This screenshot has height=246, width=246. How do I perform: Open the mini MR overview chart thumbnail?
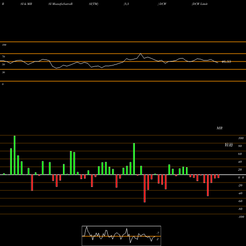click(122, 236)
